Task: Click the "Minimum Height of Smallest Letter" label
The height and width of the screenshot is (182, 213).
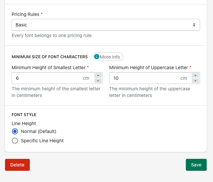Action: [x=48, y=68]
